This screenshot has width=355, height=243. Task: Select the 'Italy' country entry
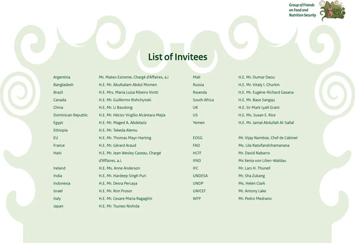point(57,199)
